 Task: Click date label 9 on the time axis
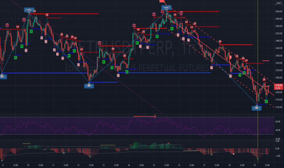tap(3, 165)
